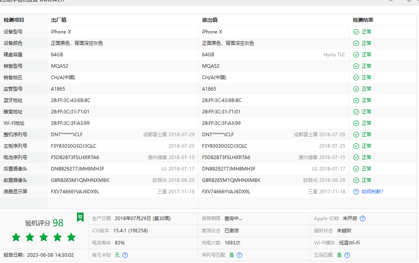The width and height of the screenshot is (419, 263).
Task: Click the green check icon in 蜂窝地址 row
Action: [x=356, y=112]
